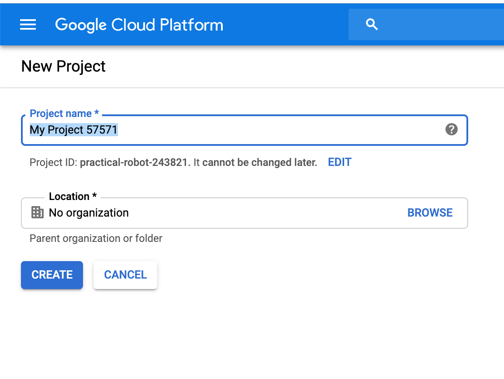Screen dimensions: 504x379
Task: Click the search magnifier icon
Action: pyautogui.click(x=372, y=24)
